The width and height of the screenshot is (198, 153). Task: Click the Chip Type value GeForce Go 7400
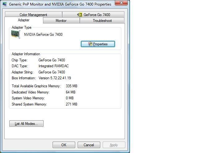(52, 60)
